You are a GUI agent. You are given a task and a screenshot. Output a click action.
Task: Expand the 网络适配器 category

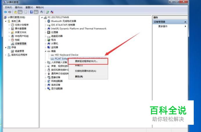click(x=45, y=81)
